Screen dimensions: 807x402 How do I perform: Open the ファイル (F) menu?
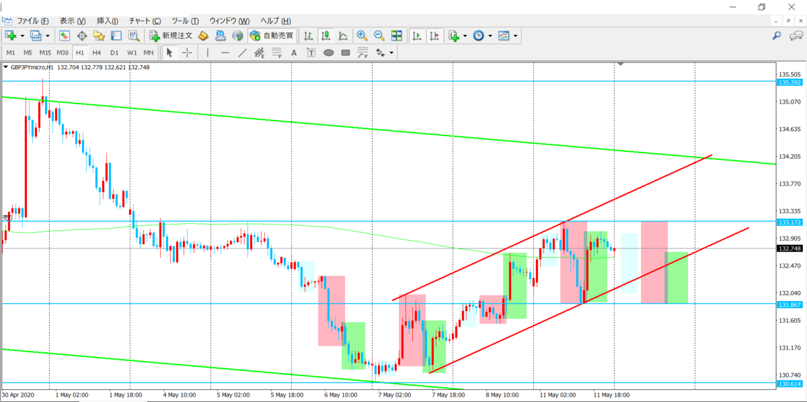coord(32,21)
